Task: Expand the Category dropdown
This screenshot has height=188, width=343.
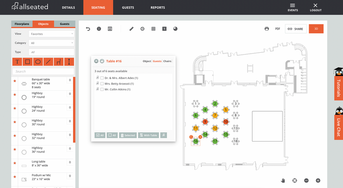Action: click(x=51, y=43)
